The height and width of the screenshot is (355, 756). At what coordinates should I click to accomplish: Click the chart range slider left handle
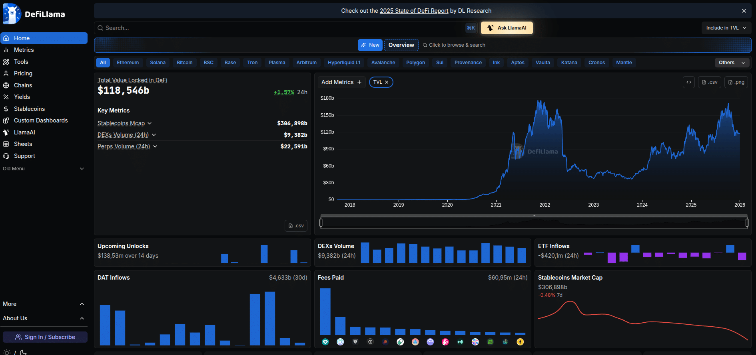[321, 223]
